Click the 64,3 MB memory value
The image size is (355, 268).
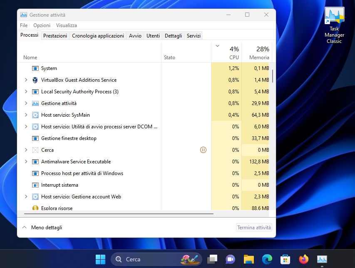click(260, 115)
